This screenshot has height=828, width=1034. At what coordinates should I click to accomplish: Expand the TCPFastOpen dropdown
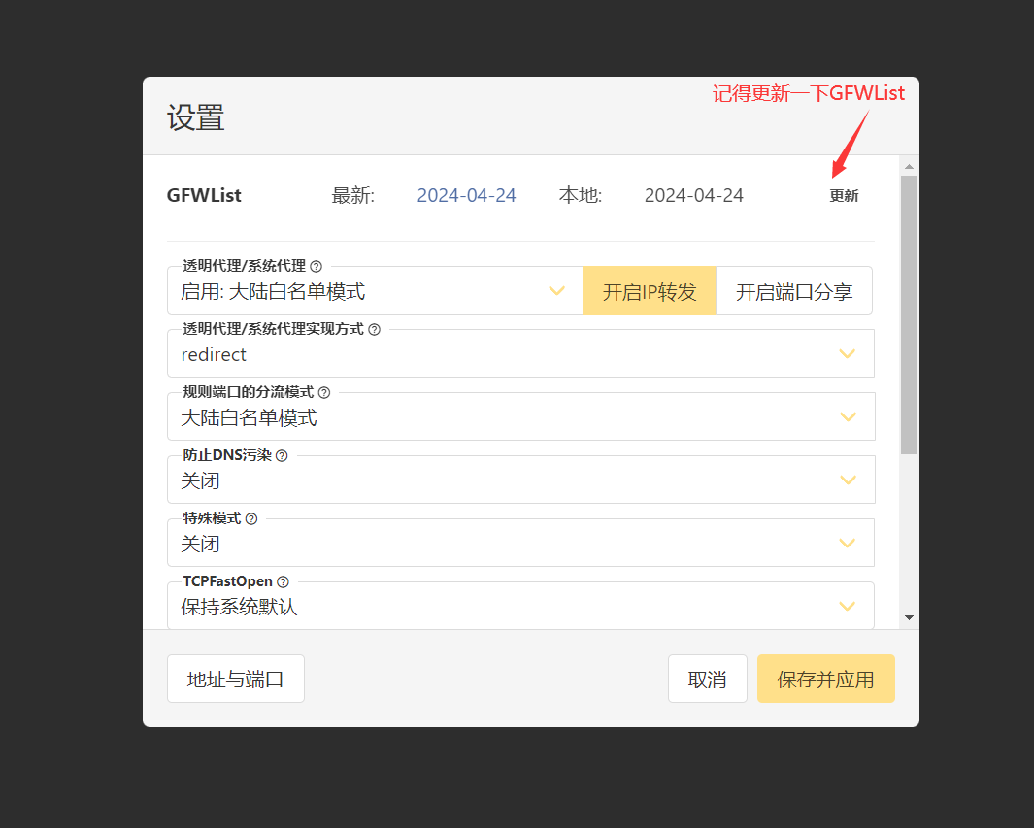[520, 607]
